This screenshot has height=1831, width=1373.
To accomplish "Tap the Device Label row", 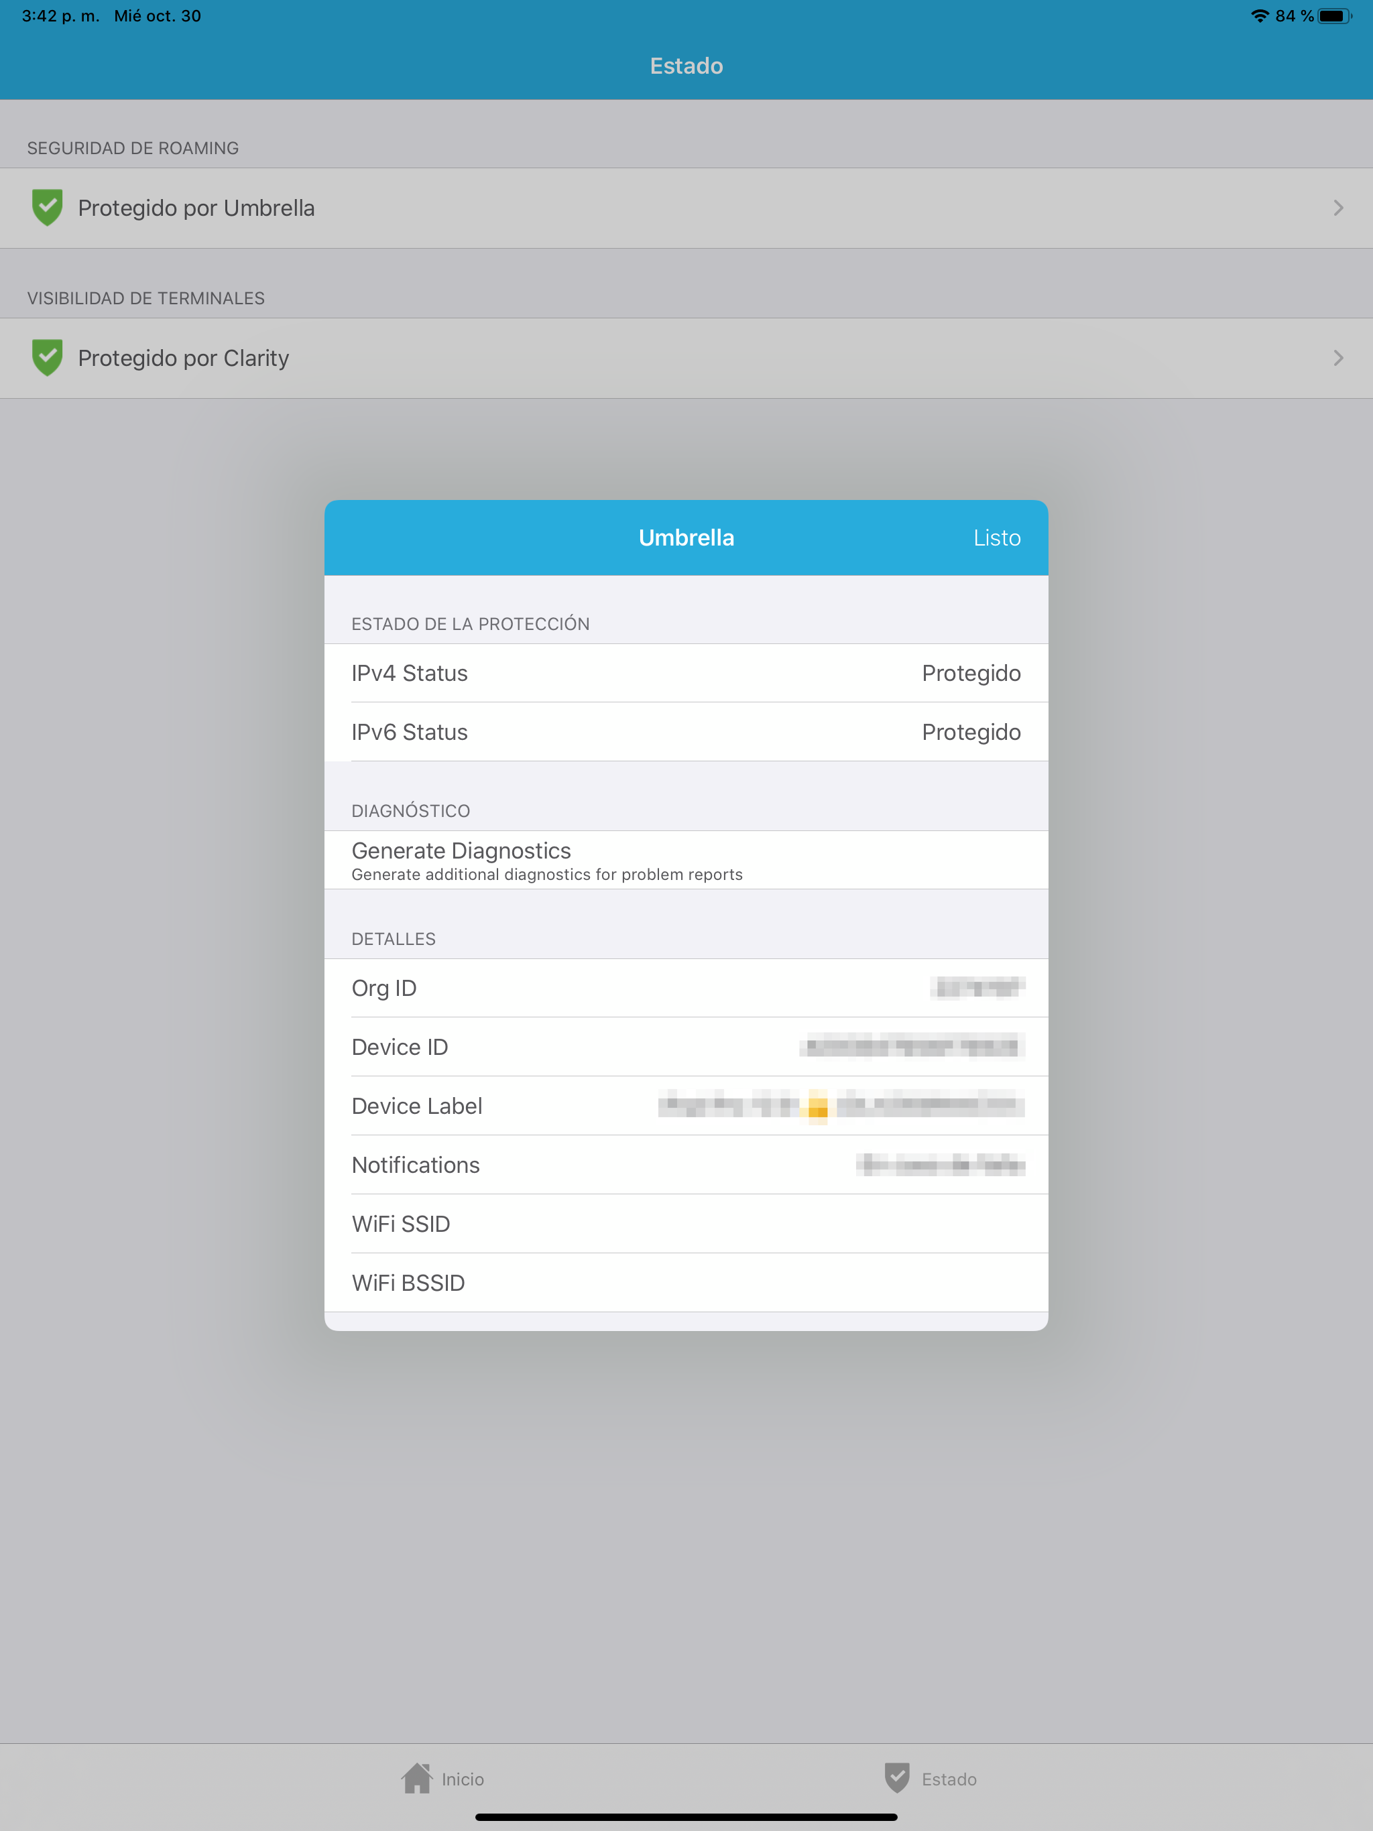I will click(686, 1106).
